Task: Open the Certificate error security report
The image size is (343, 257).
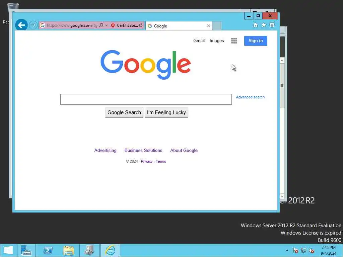Action: click(x=124, y=25)
